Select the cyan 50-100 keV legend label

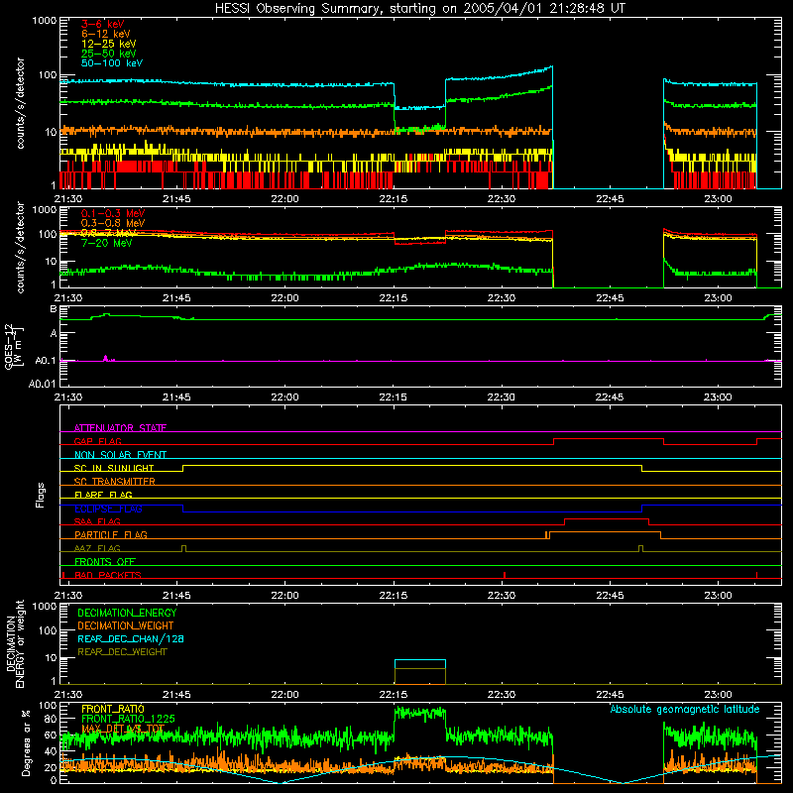click(x=112, y=63)
